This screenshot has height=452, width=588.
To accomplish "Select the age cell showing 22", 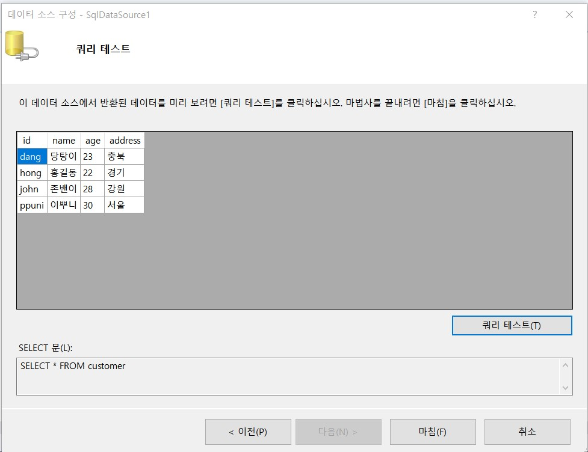I will 92,173.
